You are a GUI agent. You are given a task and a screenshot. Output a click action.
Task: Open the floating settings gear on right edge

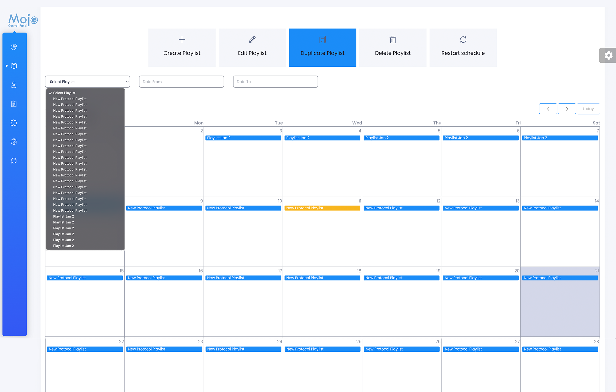(x=608, y=55)
